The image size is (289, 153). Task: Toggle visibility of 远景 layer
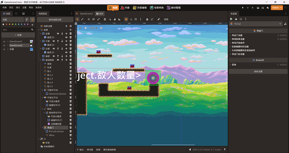click(x=58, y=34)
